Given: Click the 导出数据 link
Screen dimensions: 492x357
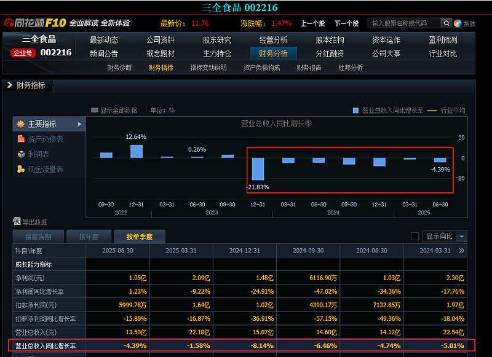Looking at the screenshot, I should coord(34,222).
